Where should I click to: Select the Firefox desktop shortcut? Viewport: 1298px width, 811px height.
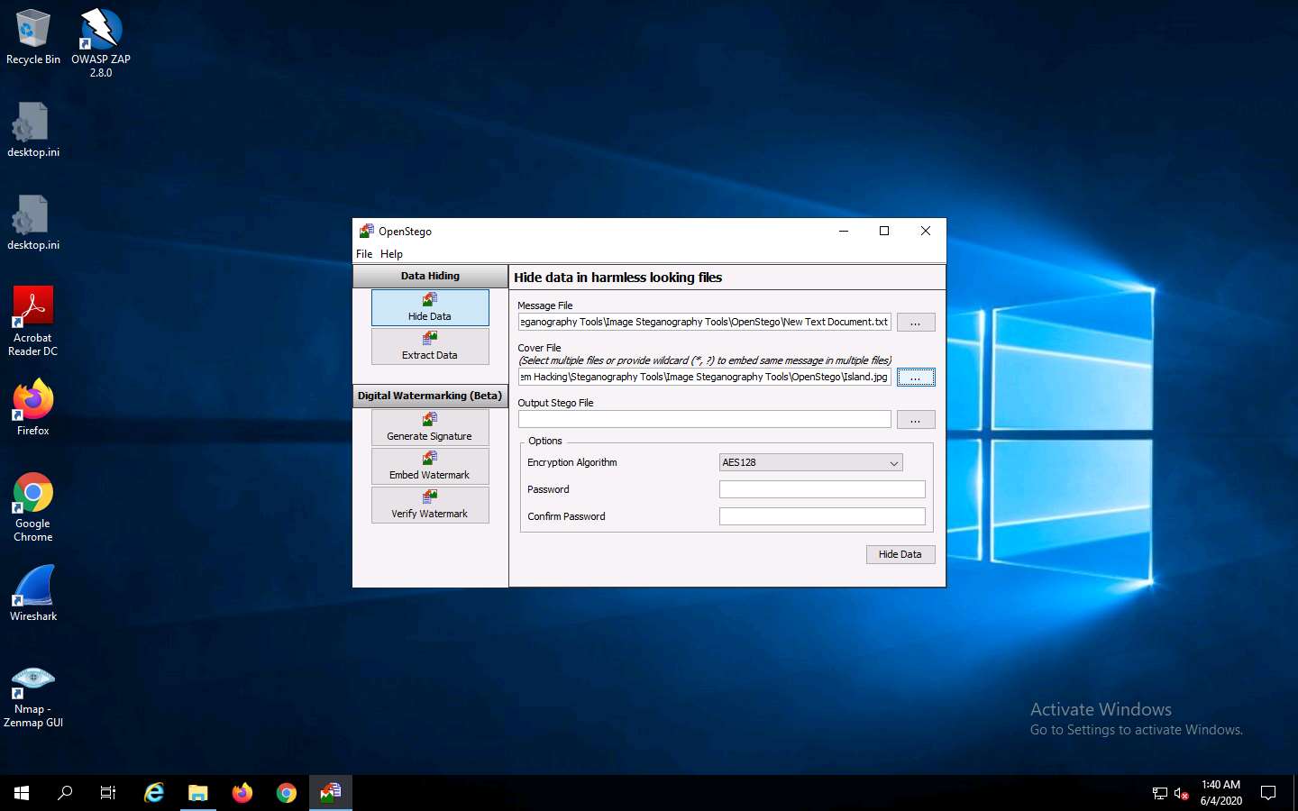pos(33,408)
